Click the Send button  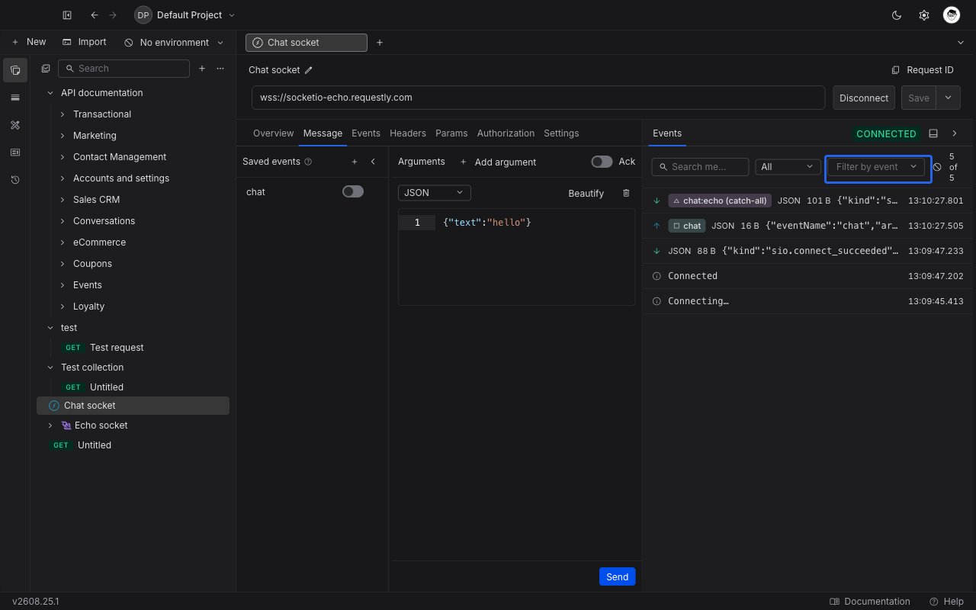[x=617, y=576]
